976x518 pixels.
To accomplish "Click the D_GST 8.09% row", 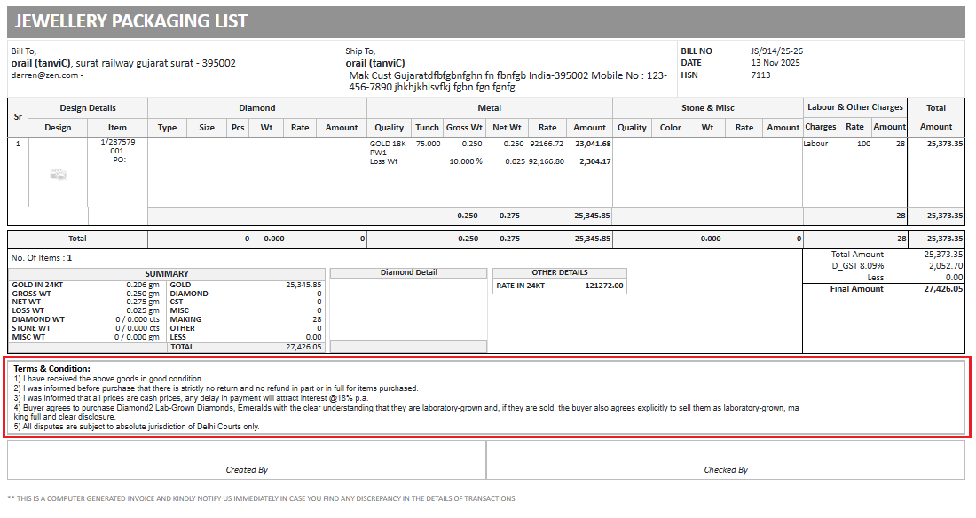I will (x=857, y=265).
